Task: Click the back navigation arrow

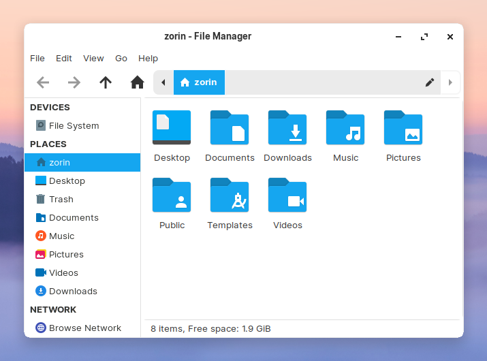Action: tap(43, 82)
